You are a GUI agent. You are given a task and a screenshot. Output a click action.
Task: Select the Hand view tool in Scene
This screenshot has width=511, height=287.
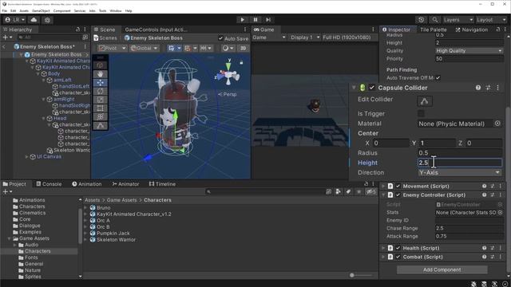click(100, 74)
